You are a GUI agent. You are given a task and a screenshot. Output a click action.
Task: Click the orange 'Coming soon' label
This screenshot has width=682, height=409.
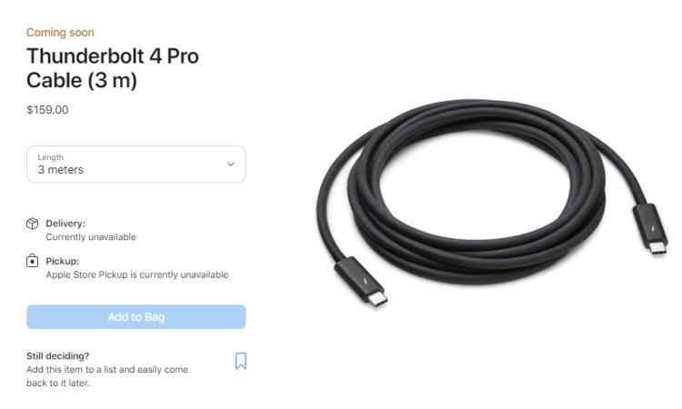[60, 33]
